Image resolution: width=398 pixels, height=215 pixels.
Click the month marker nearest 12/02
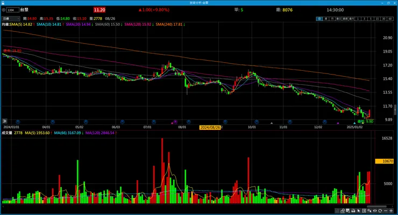point(325,122)
